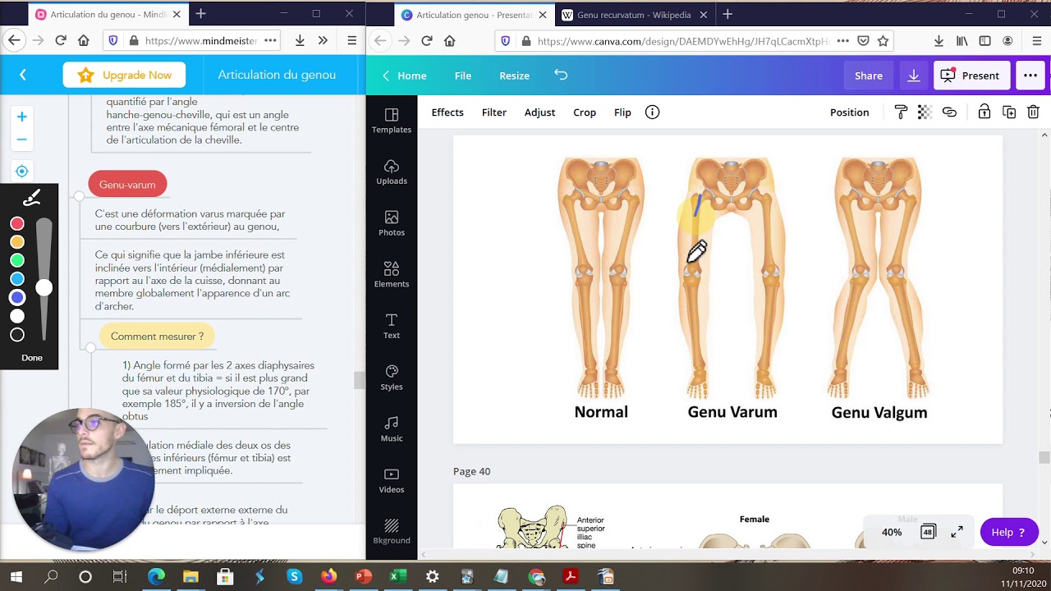Open the Adjust option for the image

click(539, 112)
